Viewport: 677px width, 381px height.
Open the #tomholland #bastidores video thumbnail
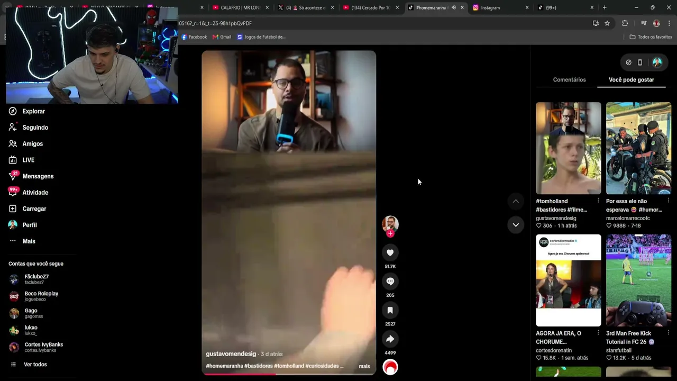569,148
